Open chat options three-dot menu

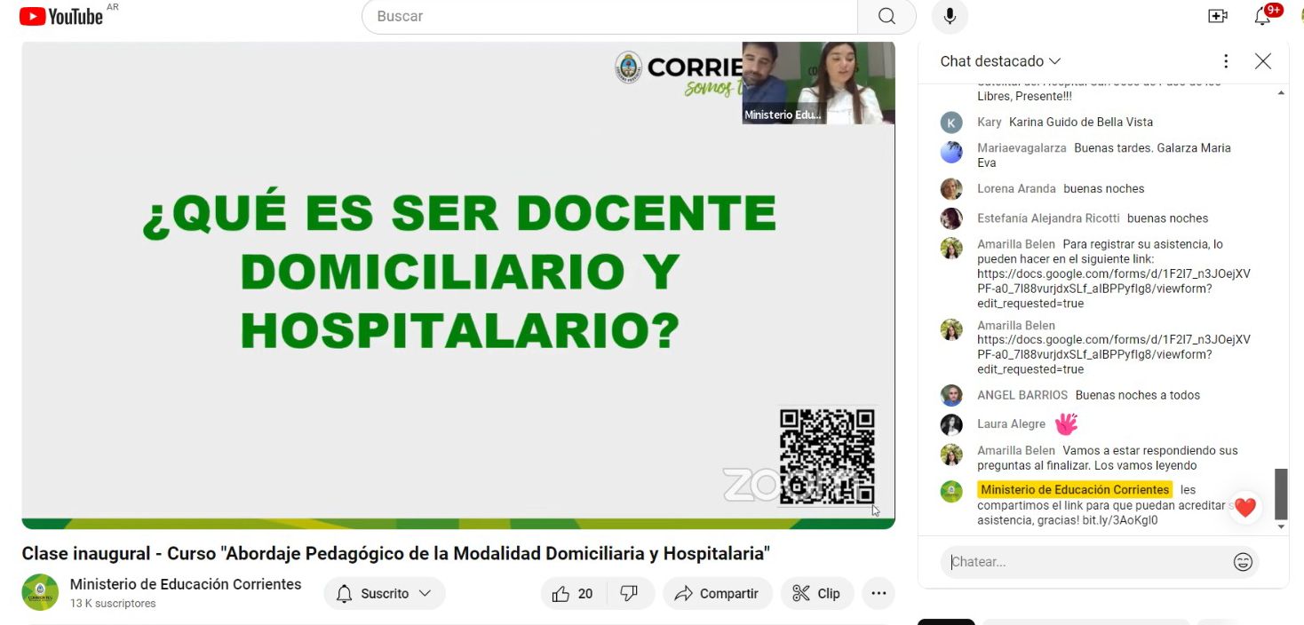pyautogui.click(x=1226, y=61)
